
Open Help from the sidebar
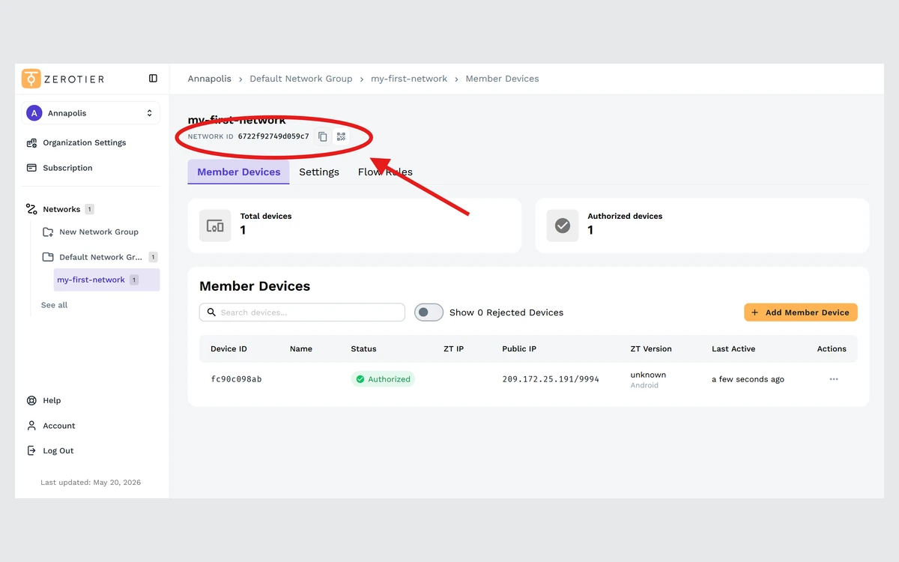(x=52, y=401)
